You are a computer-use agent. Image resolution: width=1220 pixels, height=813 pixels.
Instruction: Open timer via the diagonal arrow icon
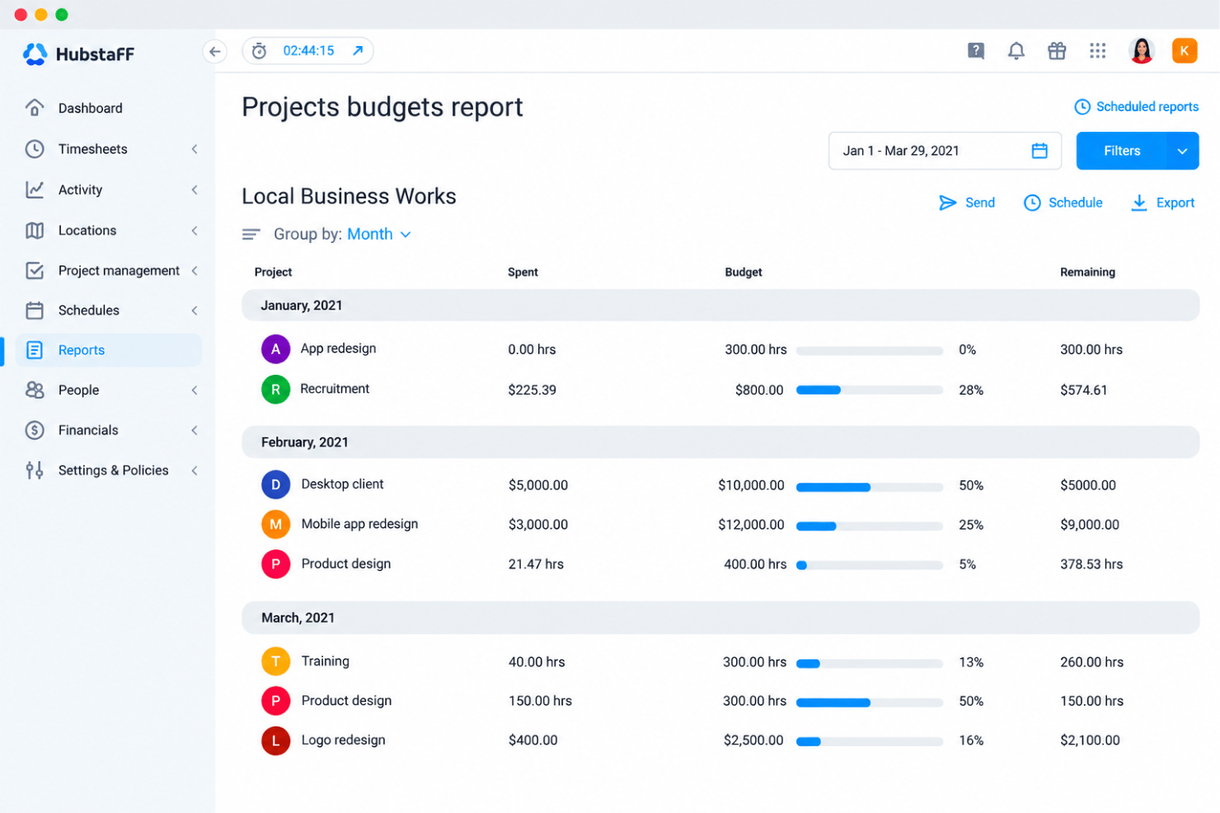coord(358,51)
